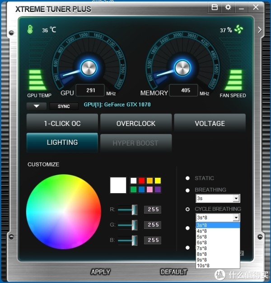Click the DEFAULT button
The width and height of the screenshot is (271, 283).
coord(173,272)
